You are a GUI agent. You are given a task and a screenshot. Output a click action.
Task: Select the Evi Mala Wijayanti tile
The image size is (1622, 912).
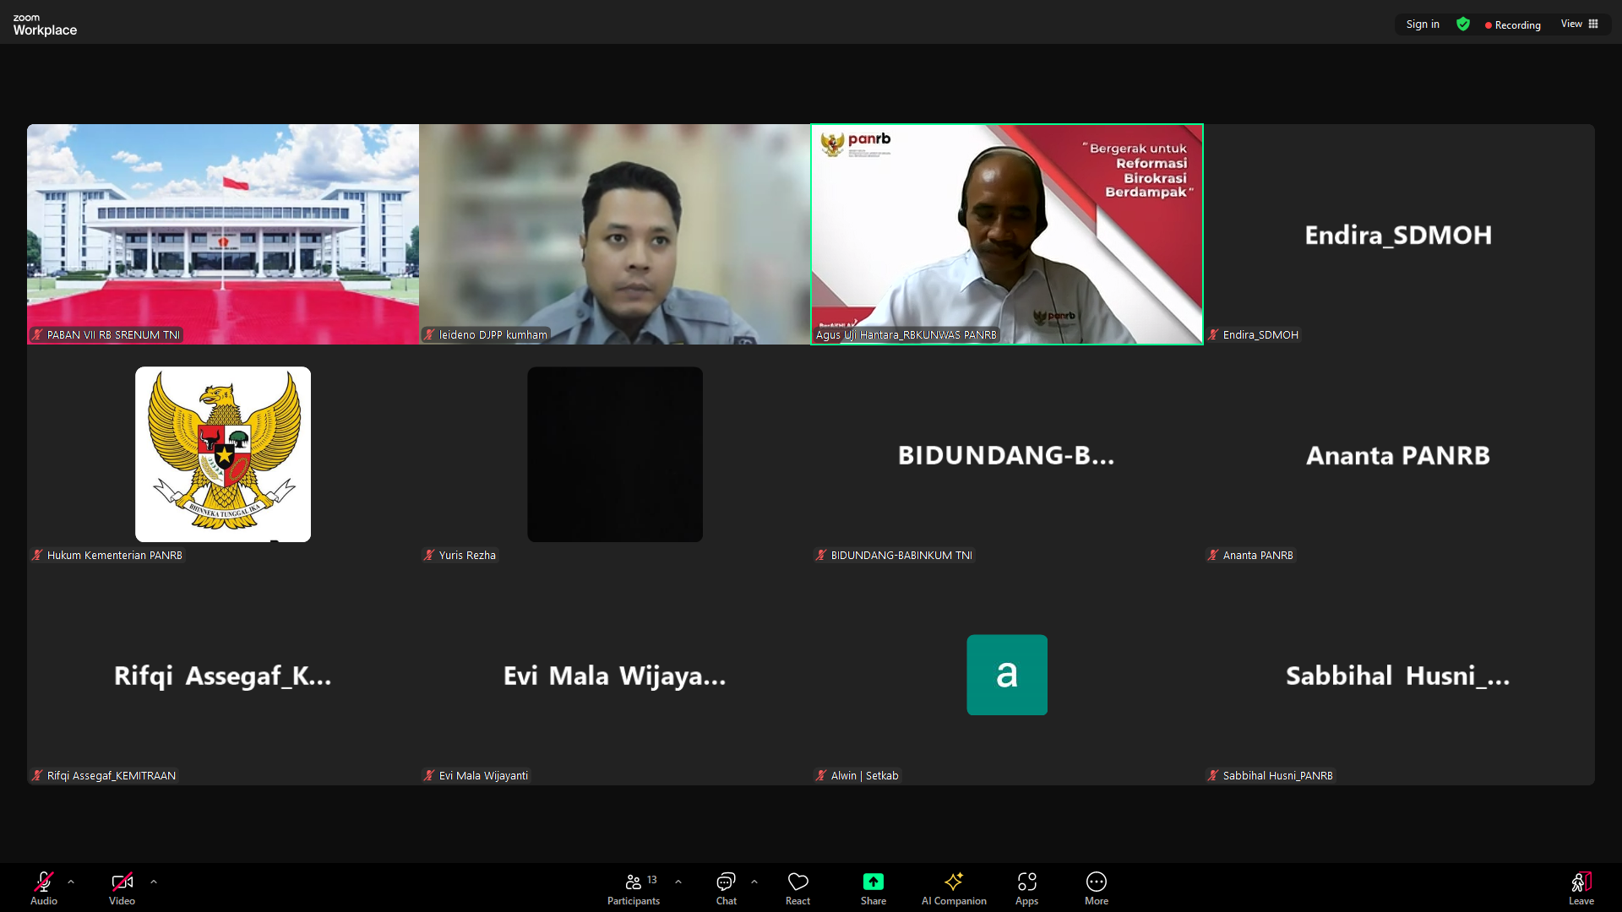coord(615,675)
